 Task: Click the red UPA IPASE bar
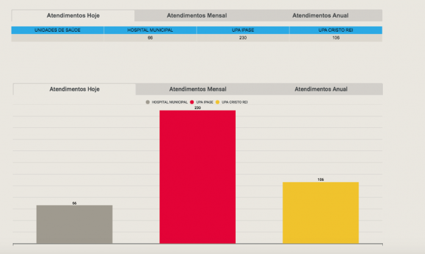tap(197, 177)
